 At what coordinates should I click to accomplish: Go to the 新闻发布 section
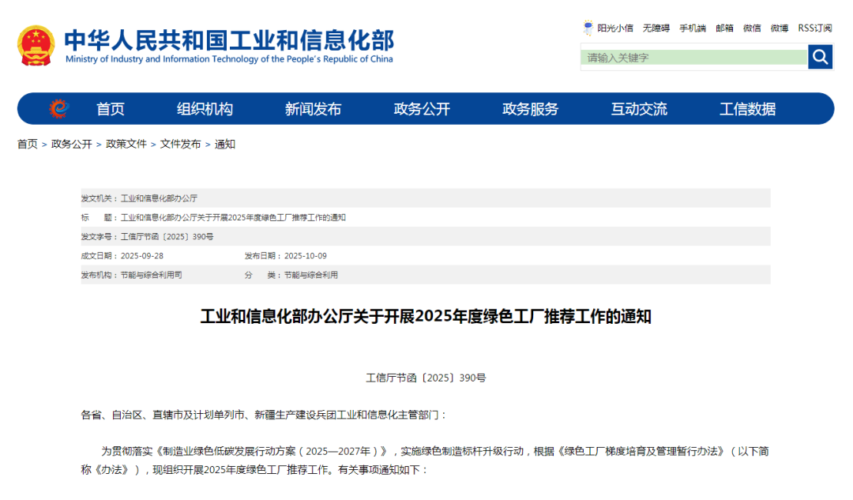point(313,109)
